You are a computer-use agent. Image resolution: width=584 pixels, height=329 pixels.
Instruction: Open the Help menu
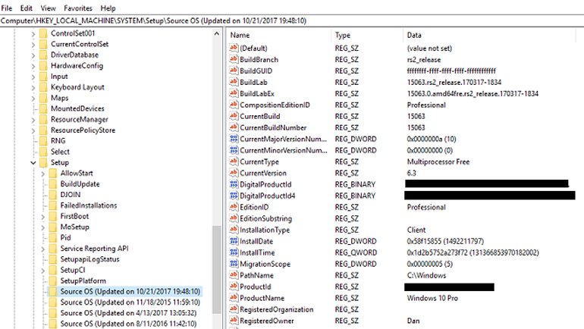(108, 8)
